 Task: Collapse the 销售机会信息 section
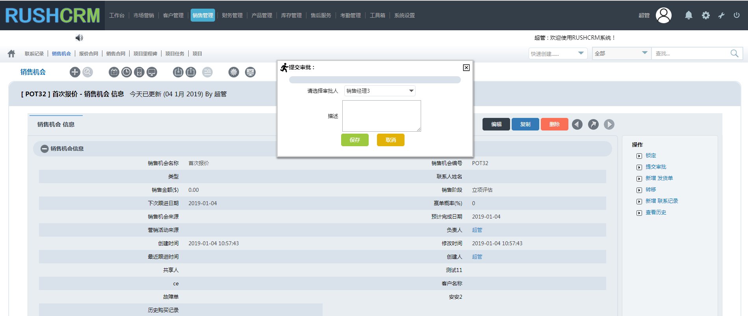45,149
